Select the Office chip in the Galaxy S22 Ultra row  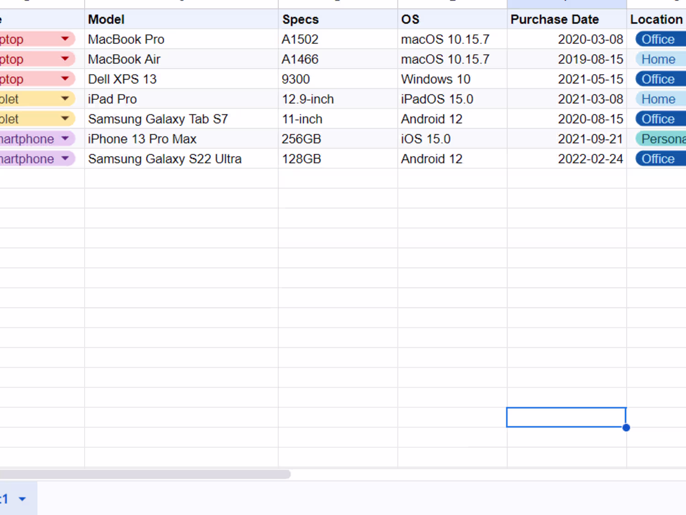coord(658,159)
